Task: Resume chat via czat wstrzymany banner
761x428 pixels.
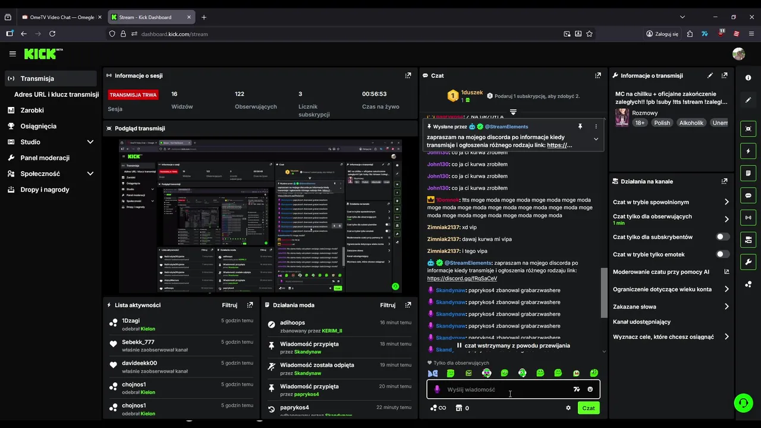Action: pyautogui.click(x=513, y=345)
